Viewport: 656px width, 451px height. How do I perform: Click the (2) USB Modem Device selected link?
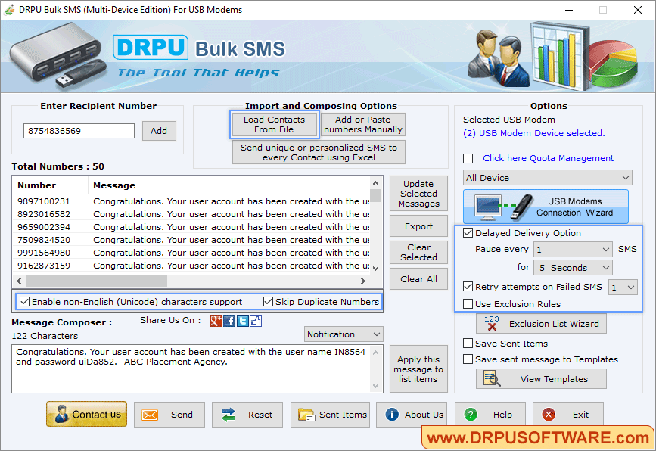point(534,133)
